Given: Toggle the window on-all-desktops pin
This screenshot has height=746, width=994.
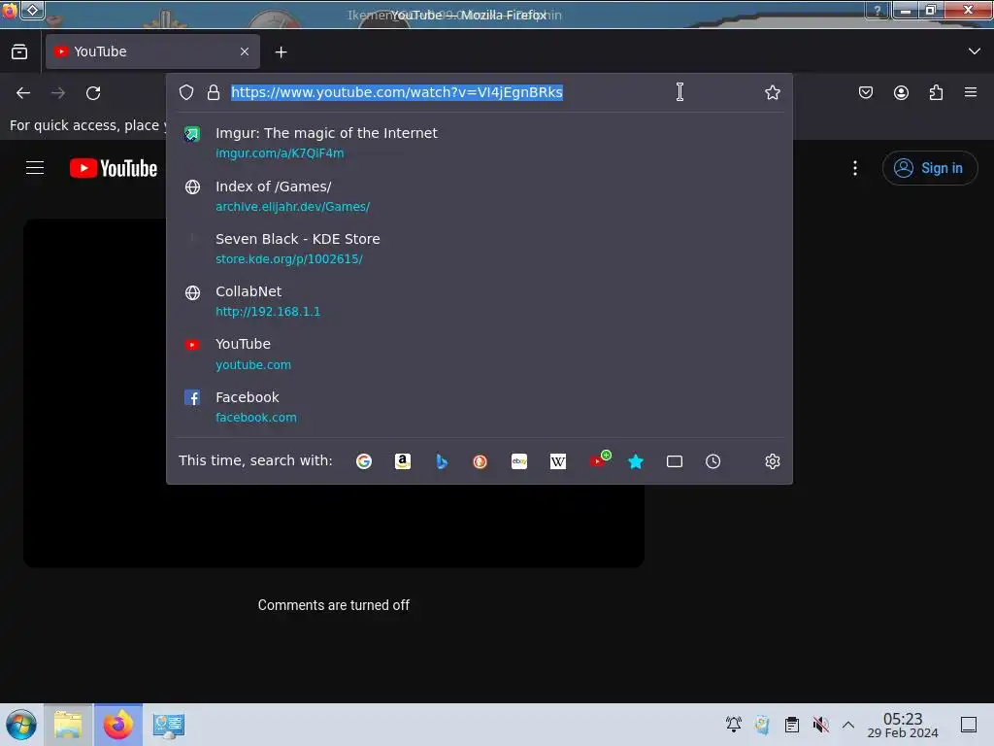Looking at the screenshot, I should (33, 10).
